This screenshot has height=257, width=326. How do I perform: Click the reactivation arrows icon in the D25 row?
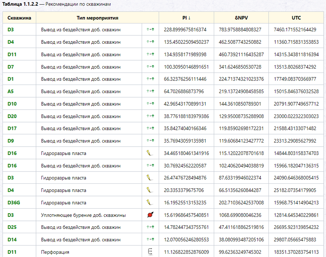pos(150,227)
